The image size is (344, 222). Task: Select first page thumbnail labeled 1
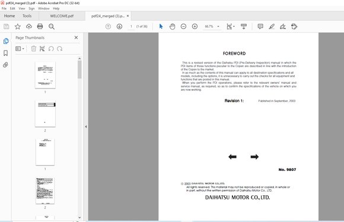point(45,75)
